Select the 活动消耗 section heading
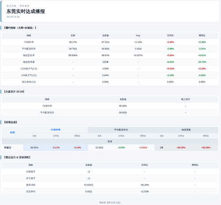 pos(17,157)
